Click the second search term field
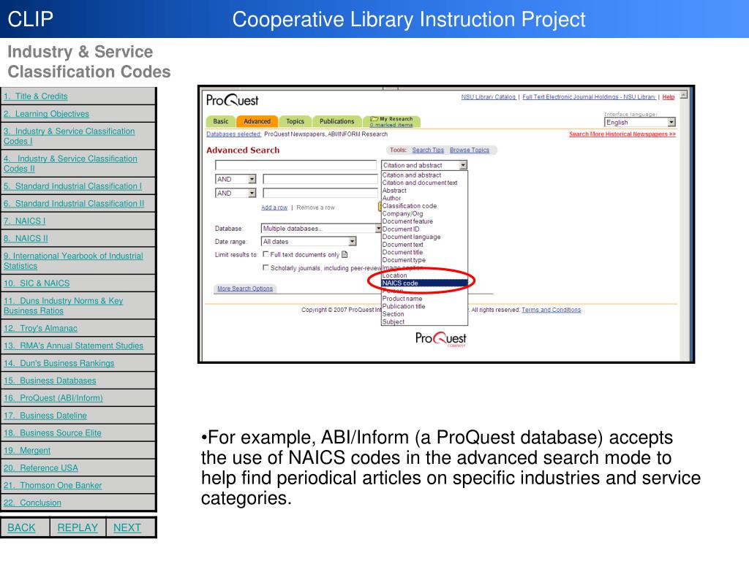Screen dimensions: 749x561 320,180
